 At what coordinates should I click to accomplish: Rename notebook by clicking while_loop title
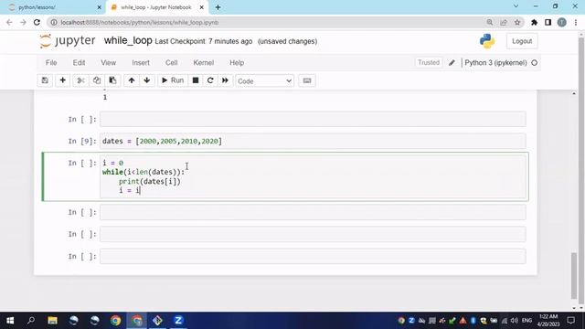point(128,40)
